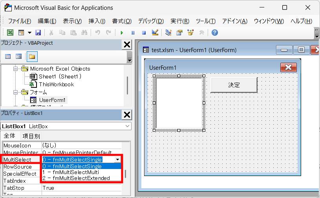
Task: Click the project tree vertical scrollbar
Action: click(x=127, y=85)
